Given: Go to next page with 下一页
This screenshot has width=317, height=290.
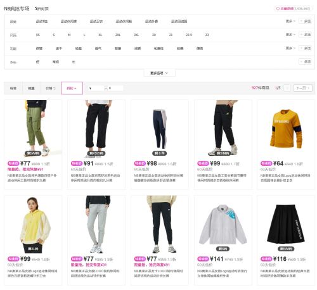Looking at the screenshot, I should [x=302, y=88].
